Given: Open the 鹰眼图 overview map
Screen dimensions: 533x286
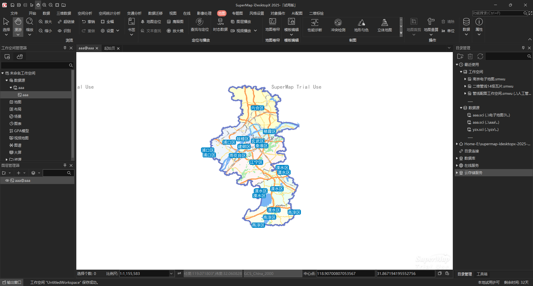Looking at the screenshot, I should point(175,22).
